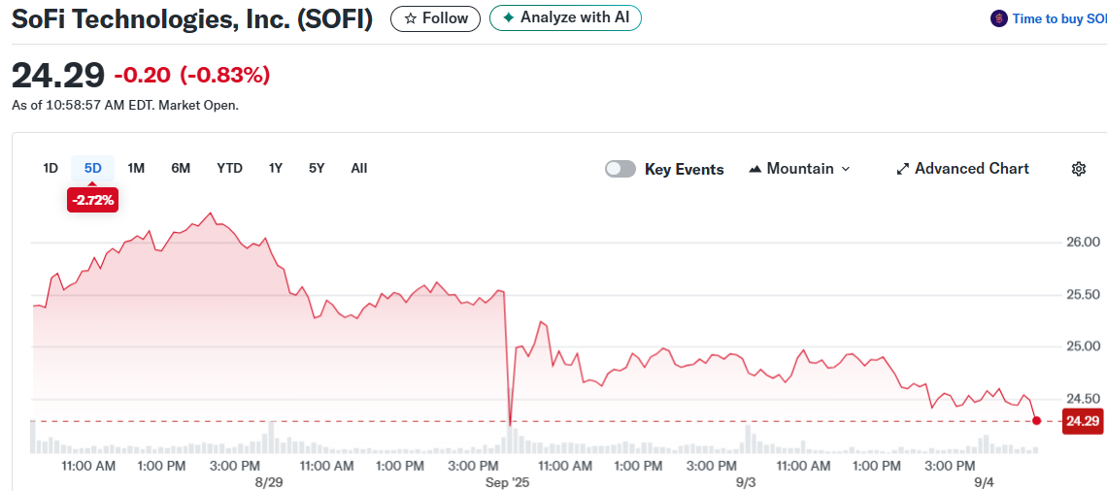This screenshot has width=1107, height=491.
Task: Select the 6M range tab
Action: tap(181, 168)
